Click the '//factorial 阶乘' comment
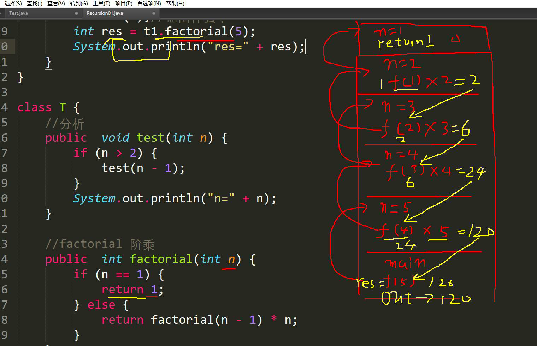The height and width of the screenshot is (346, 537). 100,244
